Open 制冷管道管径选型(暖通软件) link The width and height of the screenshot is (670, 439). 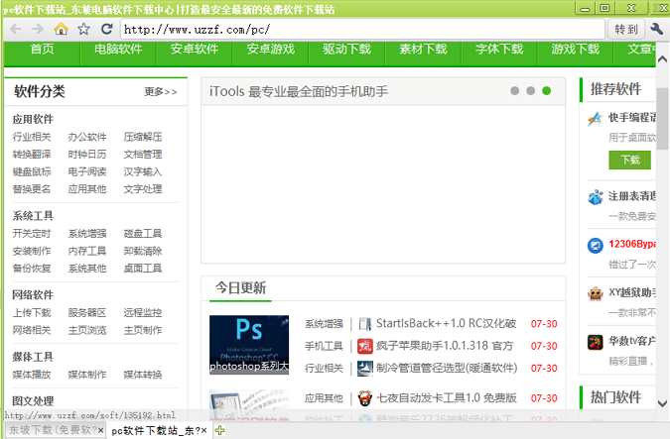click(447, 369)
